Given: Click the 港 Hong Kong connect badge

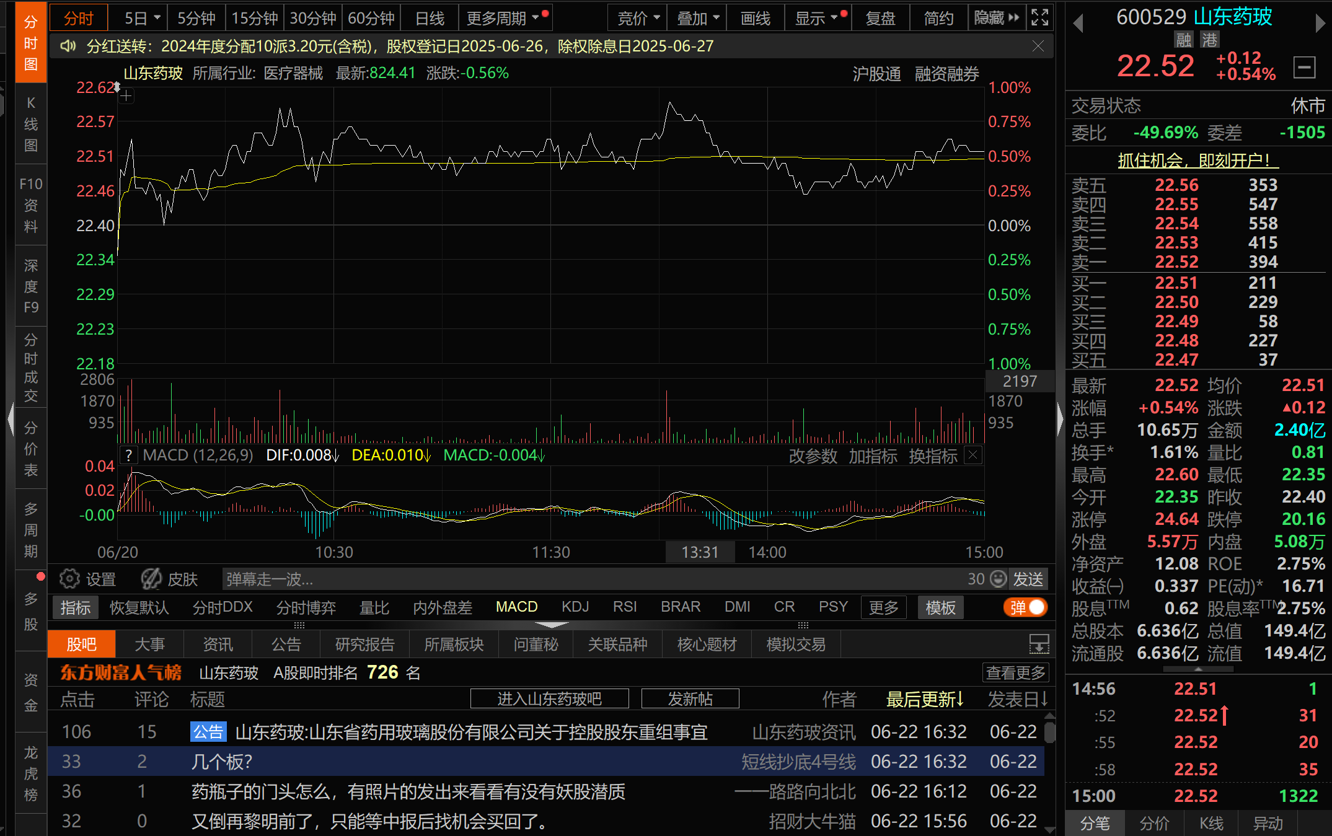Looking at the screenshot, I should pyautogui.click(x=1209, y=40).
